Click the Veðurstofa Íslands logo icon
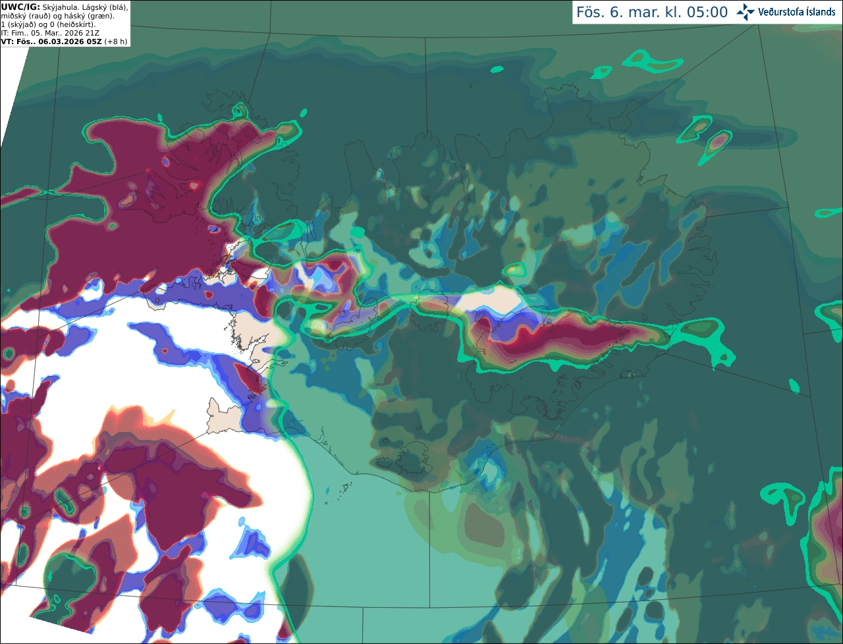Image resolution: width=843 pixels, height=644 pixels. (746, 12)
